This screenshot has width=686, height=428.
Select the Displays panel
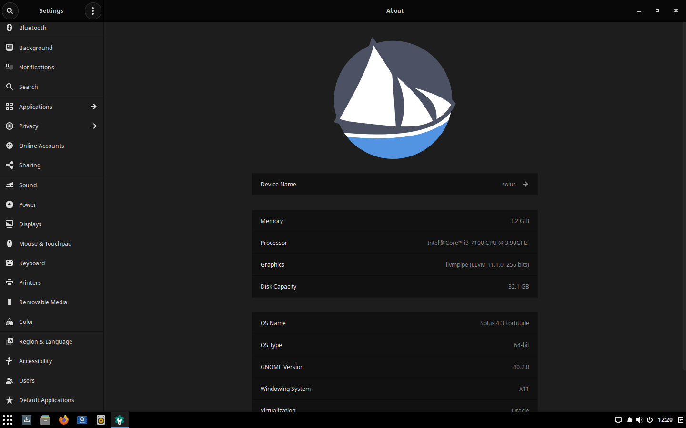point(51,224)
